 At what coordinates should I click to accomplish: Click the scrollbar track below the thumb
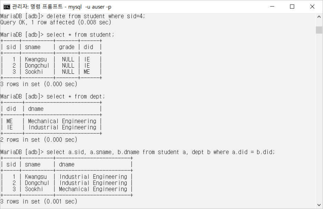319,117
